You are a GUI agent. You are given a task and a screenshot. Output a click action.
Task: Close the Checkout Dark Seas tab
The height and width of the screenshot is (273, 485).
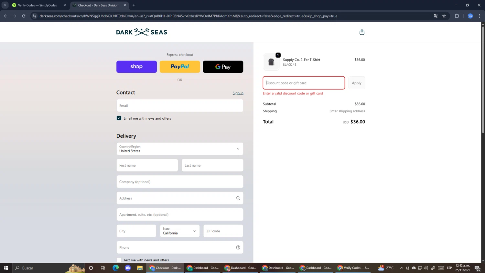pyautogui.click(x=125, y=5)
